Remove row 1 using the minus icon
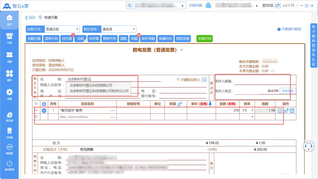The width and height of the screenshot is (318, 179). (x=44, y=111)
